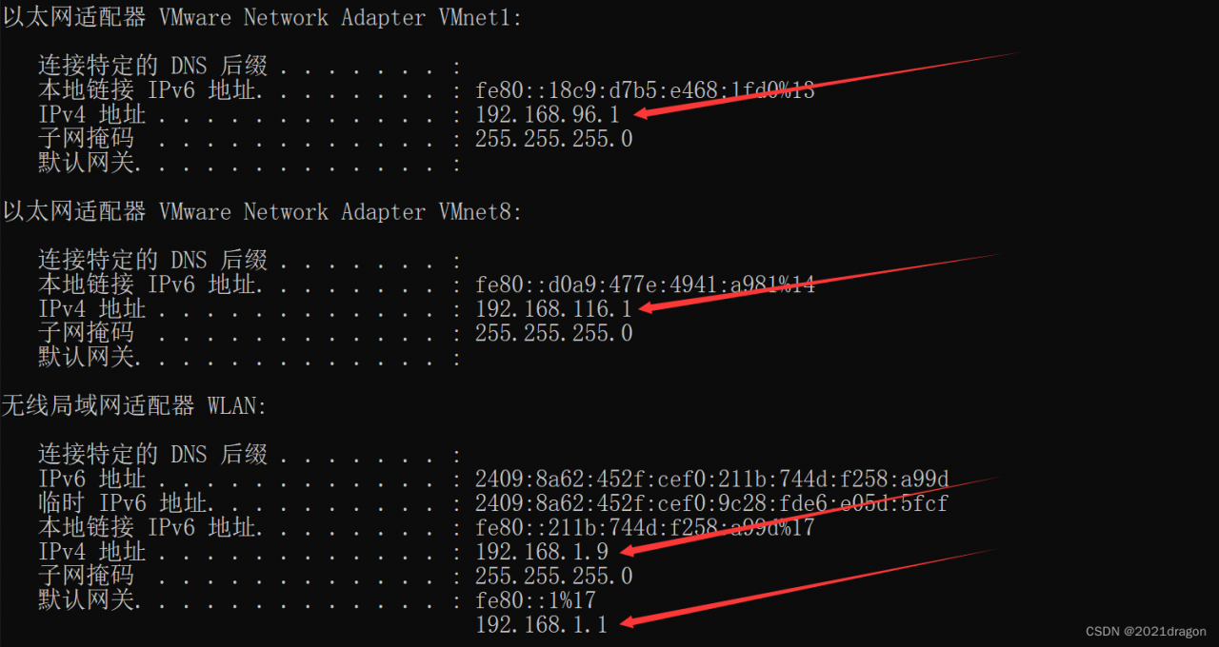Click the gateway entry fe80::1%17
1219x647 pixels.
pyautogui.click(x=535, y=600)
